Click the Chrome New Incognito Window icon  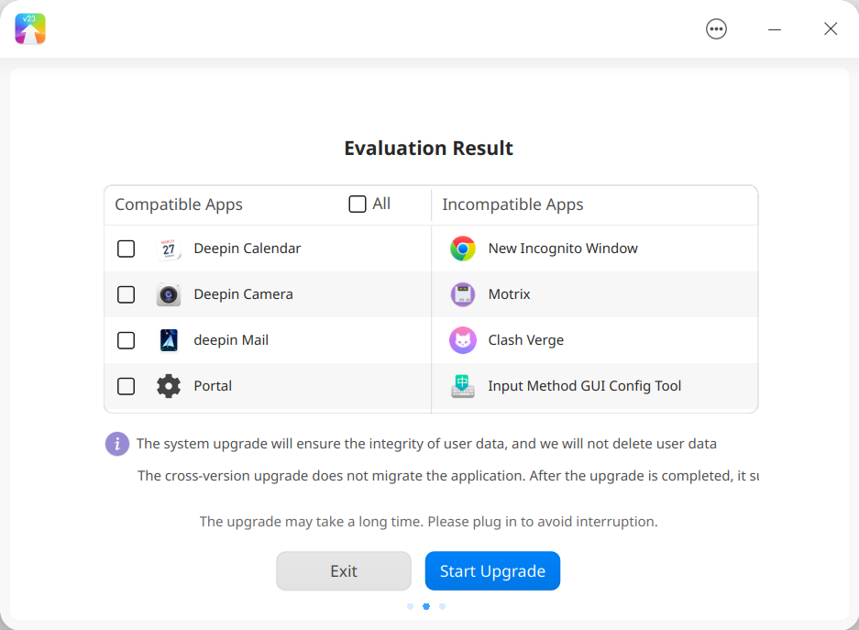point(463,249)
